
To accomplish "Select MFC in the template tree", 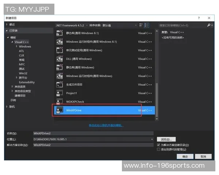I will click(x=22, y=64).
